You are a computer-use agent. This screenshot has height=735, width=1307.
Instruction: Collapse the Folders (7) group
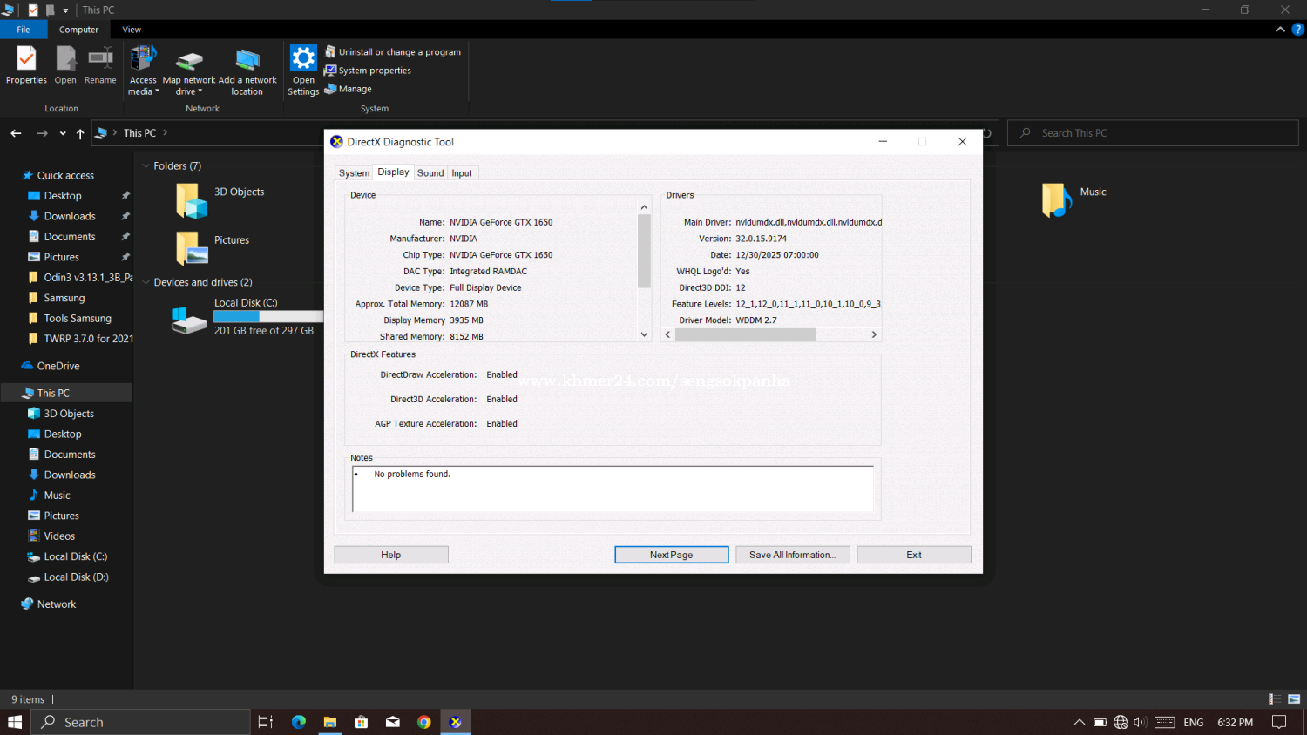tap(146, 166)
